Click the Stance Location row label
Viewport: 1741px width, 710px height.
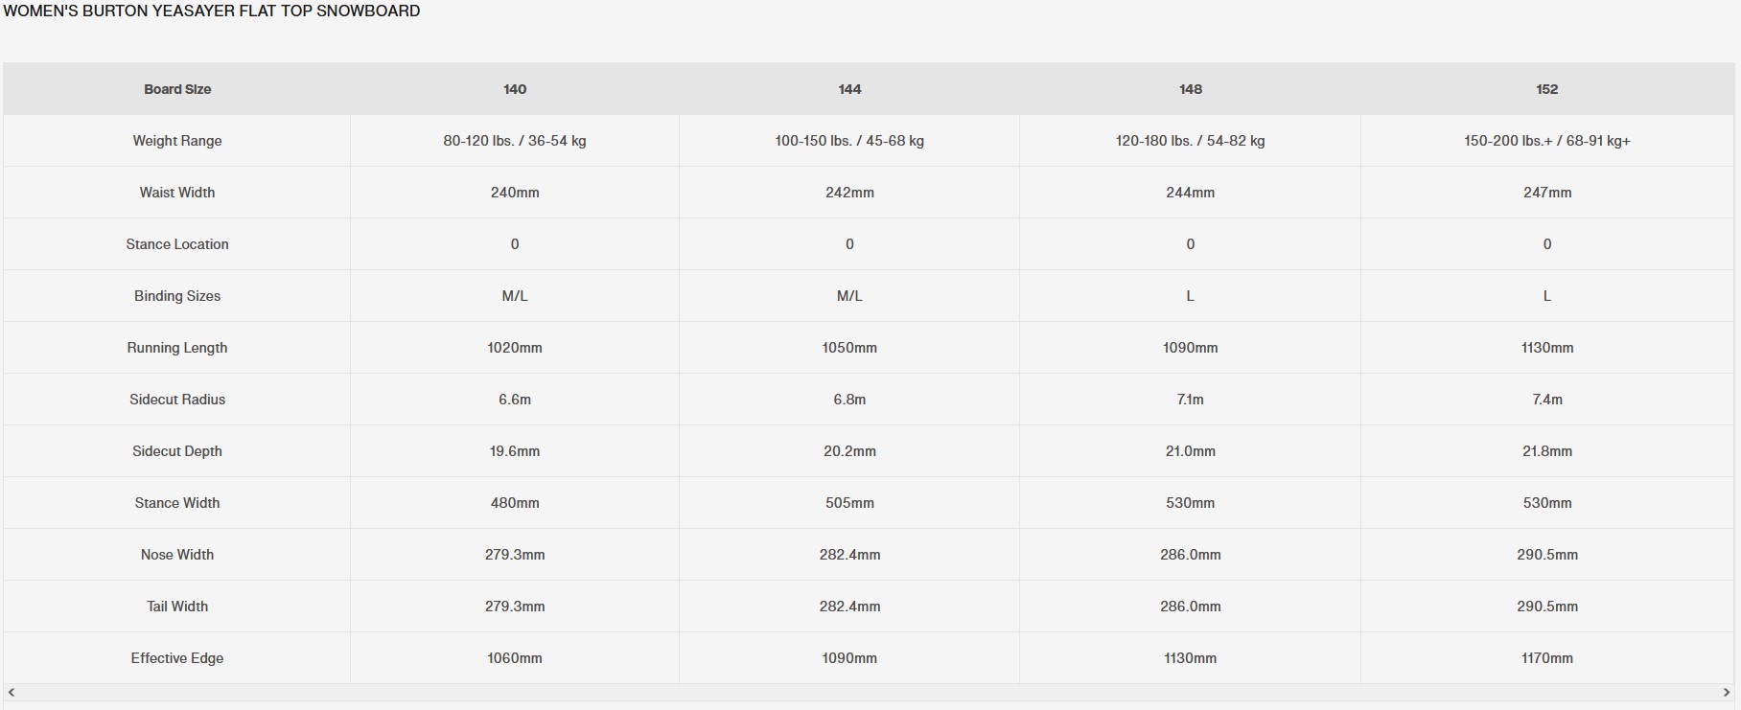click(177, 244)
